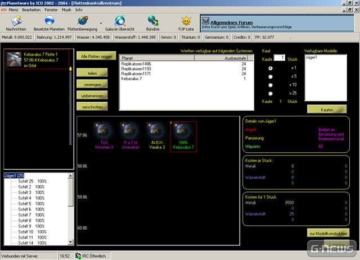Viewport: 360px width, 260px height.
Task: Select the x10 quantity radio button
Action: [271, 85]
